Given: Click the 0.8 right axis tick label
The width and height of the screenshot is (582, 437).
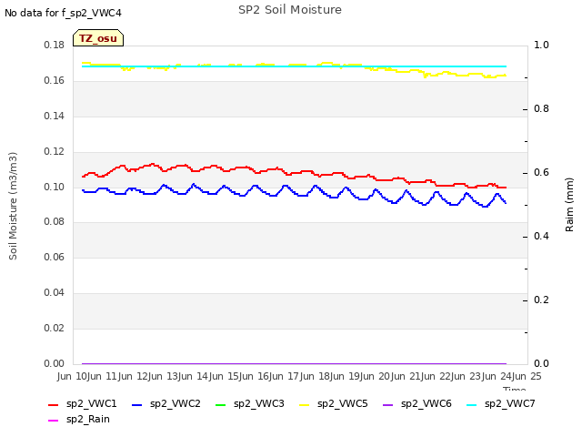Looking at the screenshot, I should click(x=542, y=109).
